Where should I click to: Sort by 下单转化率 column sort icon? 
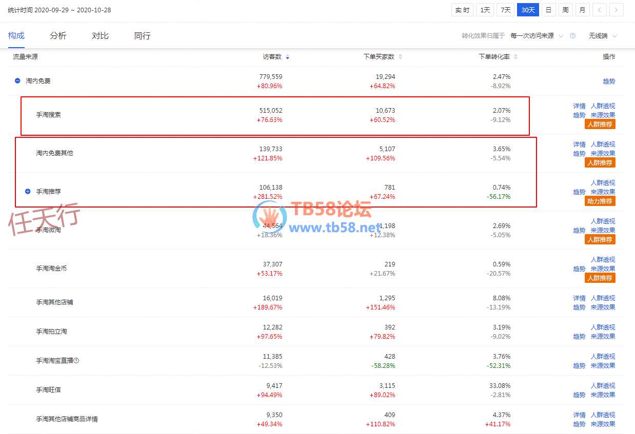(515, 57)
